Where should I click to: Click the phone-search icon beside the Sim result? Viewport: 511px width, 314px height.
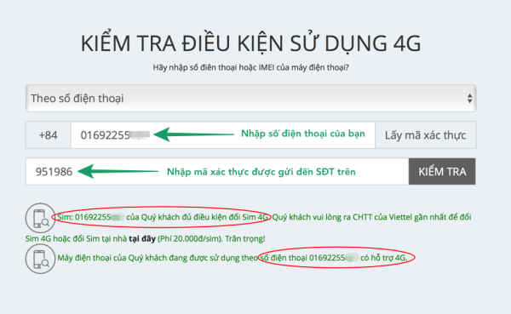tap(40, 218)
